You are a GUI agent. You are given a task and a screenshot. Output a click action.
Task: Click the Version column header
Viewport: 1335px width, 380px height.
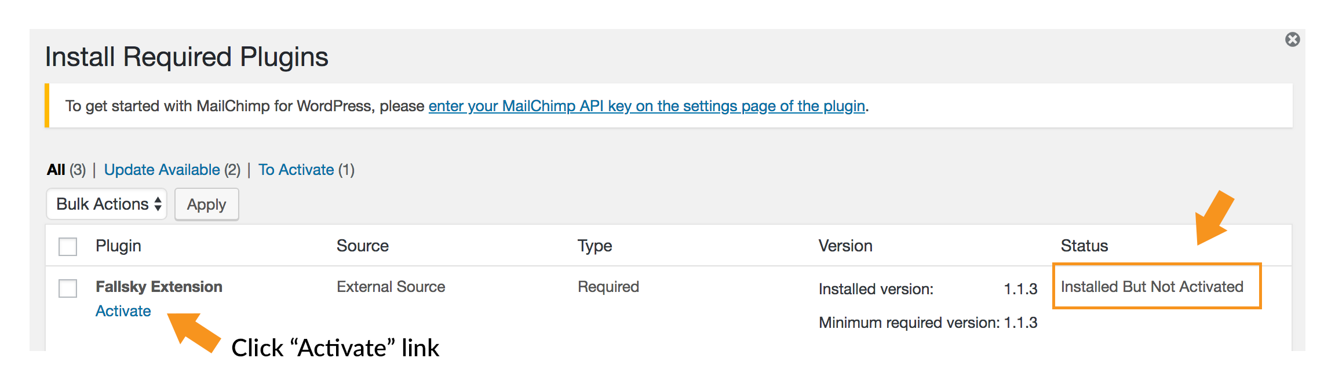coord(845,246)
